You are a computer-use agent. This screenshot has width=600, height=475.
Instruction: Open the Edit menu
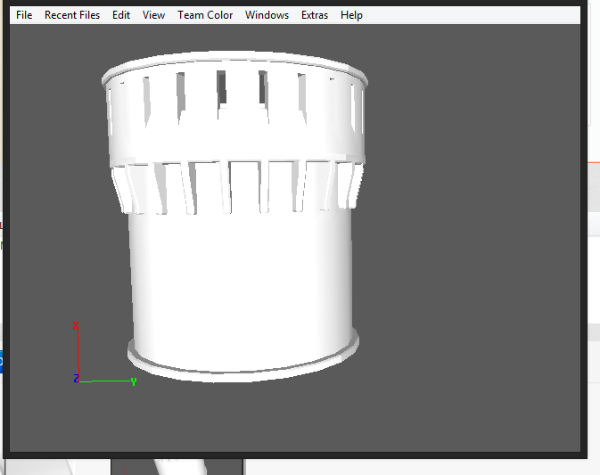coord(121,15)
